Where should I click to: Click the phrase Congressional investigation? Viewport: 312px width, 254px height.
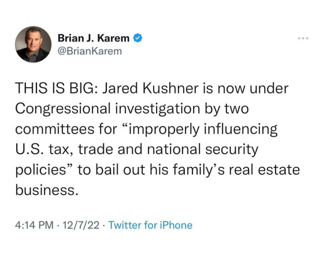tap(107, 109)
